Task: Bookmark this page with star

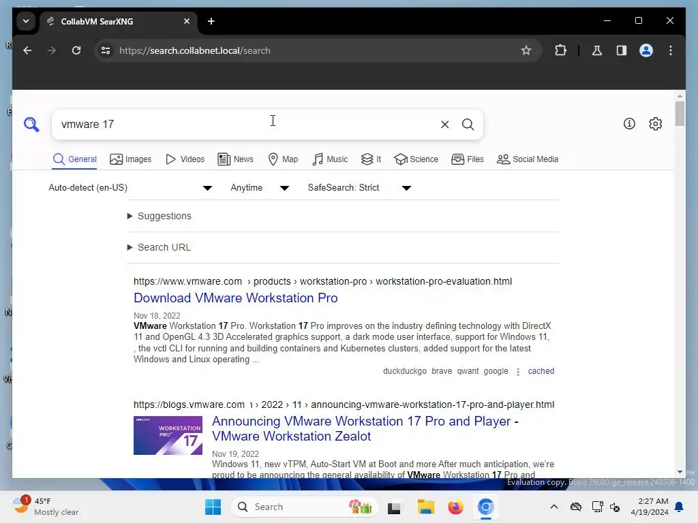Action: pyautogui.click(x=526, y=50)
